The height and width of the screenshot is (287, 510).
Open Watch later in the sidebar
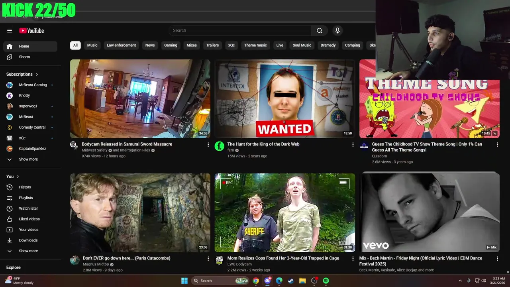click(30, 208)
